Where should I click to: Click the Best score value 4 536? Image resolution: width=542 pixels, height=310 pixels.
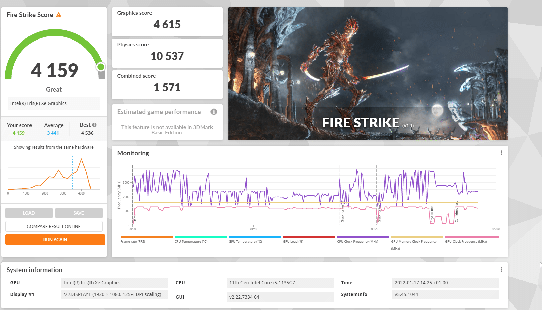pyautogui.click(x=87, y=133)
